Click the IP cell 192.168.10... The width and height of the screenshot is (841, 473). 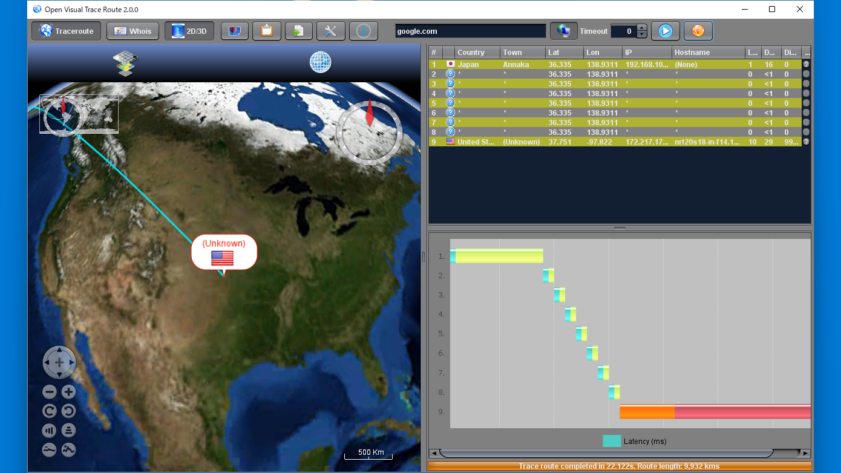pyautogui.click(x=647, y=64)
